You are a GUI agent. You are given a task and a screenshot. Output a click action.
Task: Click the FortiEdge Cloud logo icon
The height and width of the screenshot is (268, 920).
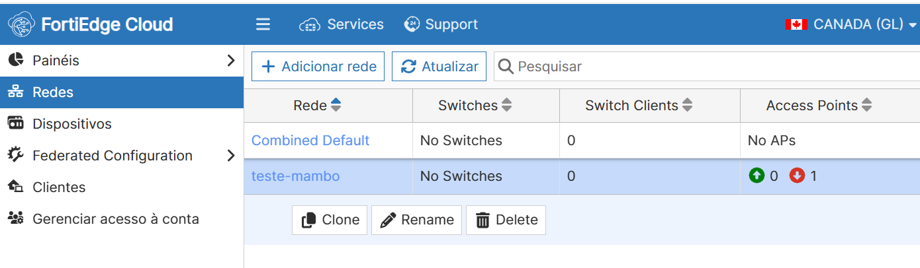[x=22, y=24]
